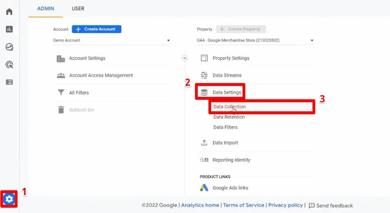Screen dimensions: 390x213
Task: Click the Data Settings database icon
Action: click(x=204, y=92)
